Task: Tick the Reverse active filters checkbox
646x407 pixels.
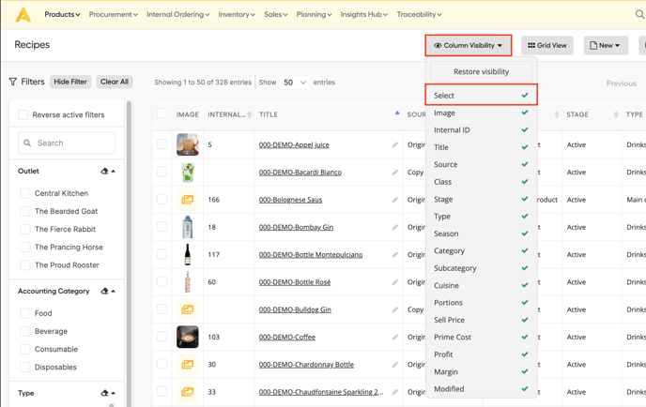Action: [x=23, y=114]
